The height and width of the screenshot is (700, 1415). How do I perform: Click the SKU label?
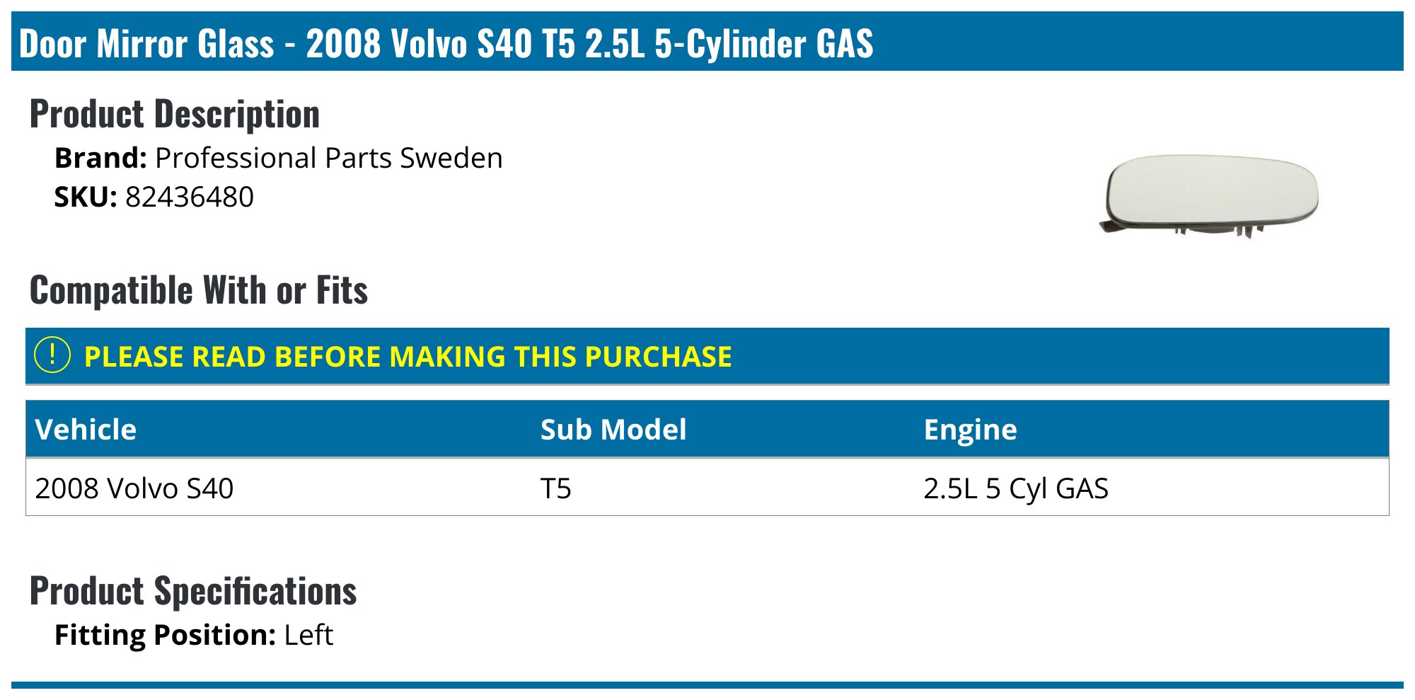(x=86, y=197)
